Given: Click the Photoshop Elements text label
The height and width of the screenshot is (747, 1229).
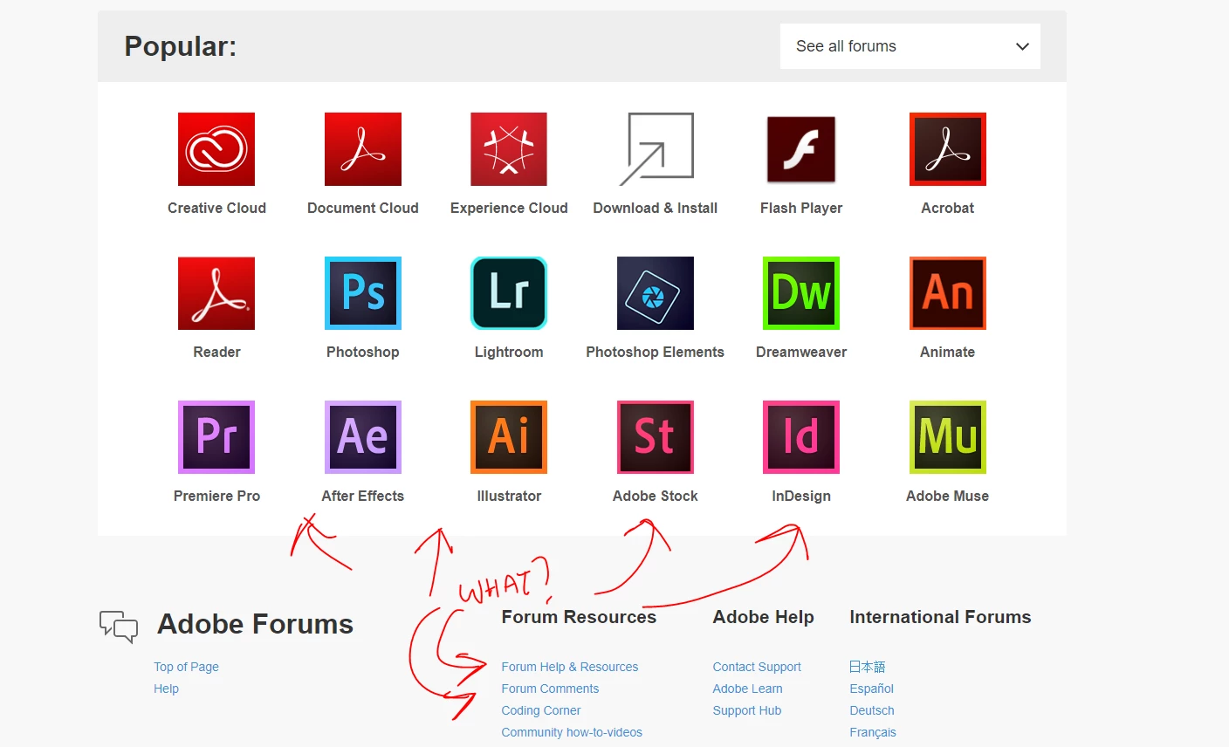Looking at the screenshot, I should pyautogui.click(x=656, y=352).
